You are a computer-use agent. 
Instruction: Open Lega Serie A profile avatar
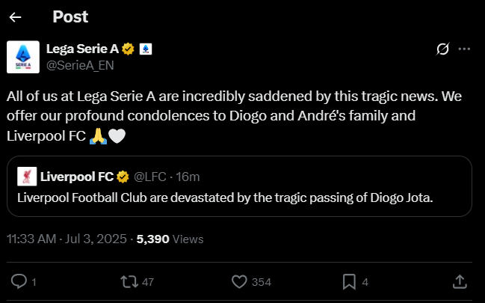pos(23,57)
